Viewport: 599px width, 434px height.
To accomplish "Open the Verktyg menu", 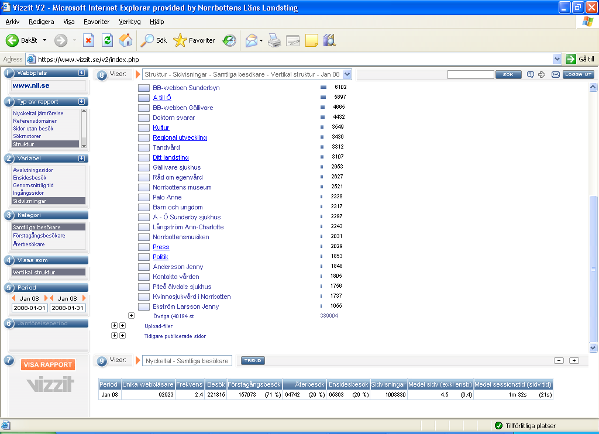I will pos(130,22).
